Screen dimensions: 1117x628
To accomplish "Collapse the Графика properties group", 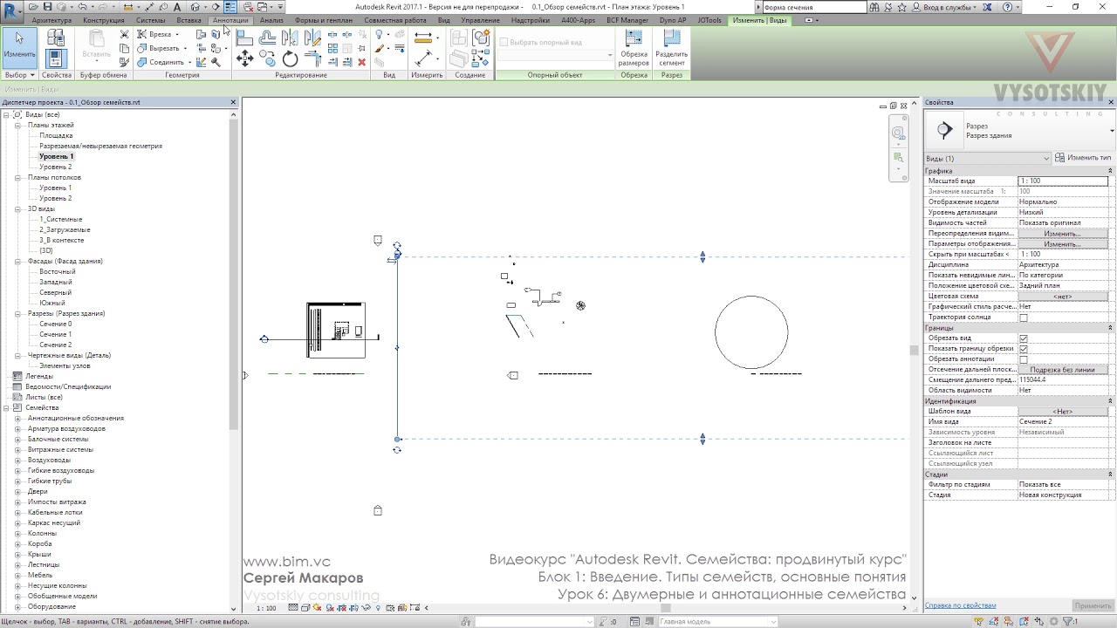I will coord(1111,171).
